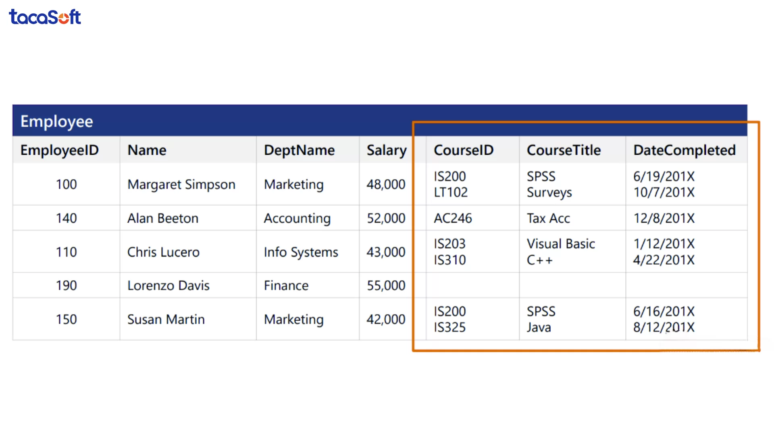Screen dimensions: 774x435
Task: Select the Accounting department cell
Action: coord(297,218)
